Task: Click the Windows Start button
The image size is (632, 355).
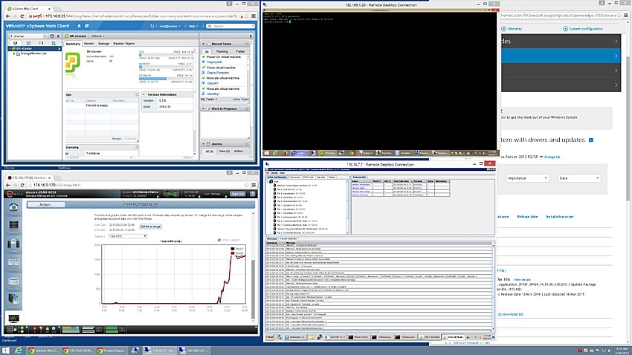Action: coord(6,351)
